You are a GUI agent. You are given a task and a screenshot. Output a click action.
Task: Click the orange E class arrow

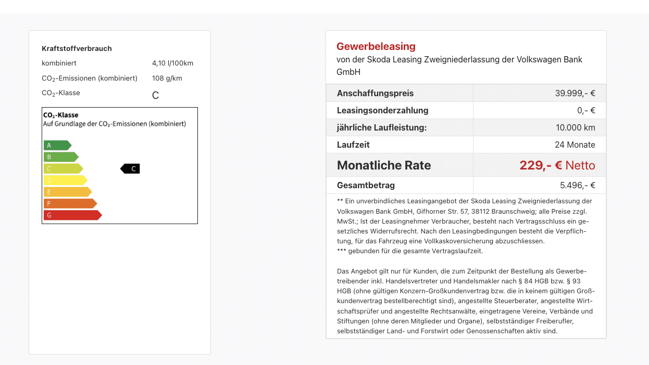point(68,192)
